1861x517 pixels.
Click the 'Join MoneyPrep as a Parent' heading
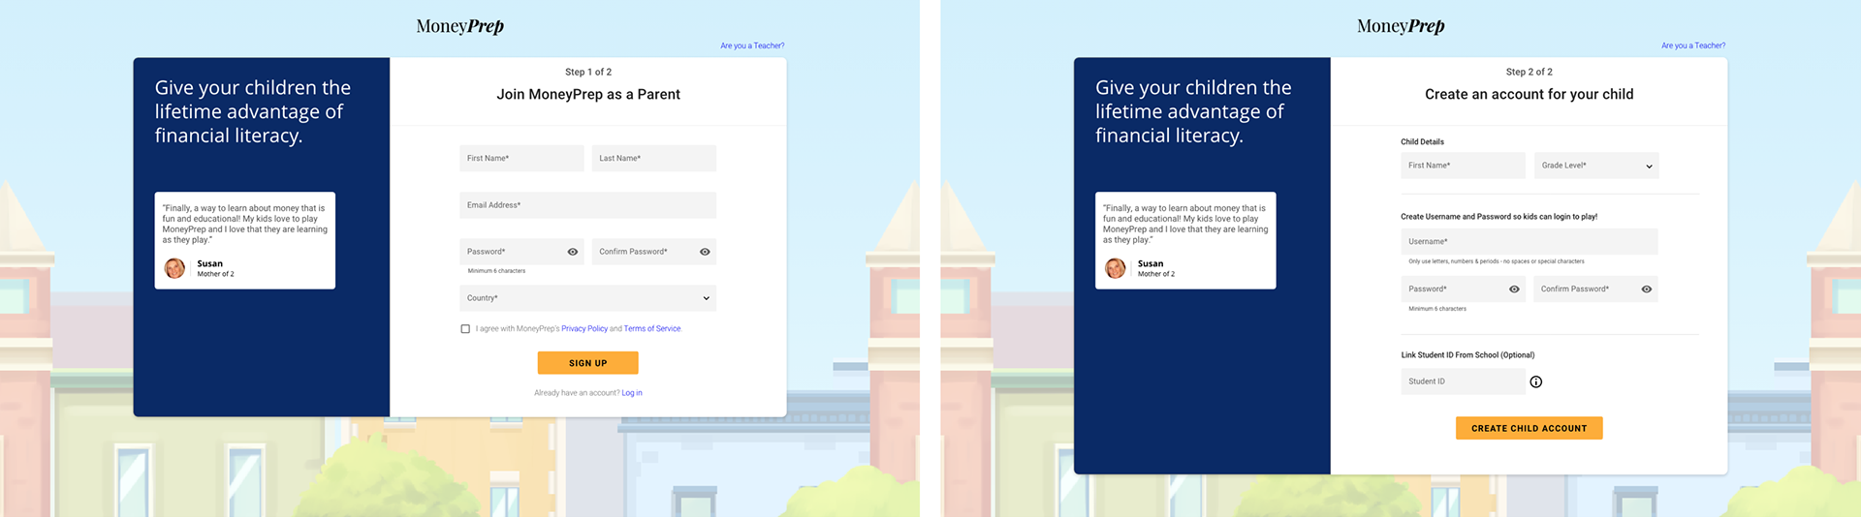coord(588,94)
